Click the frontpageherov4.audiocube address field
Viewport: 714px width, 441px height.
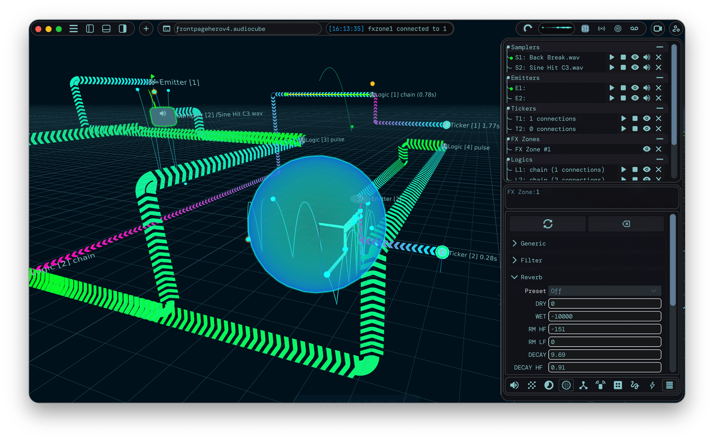tap(248, 29)
